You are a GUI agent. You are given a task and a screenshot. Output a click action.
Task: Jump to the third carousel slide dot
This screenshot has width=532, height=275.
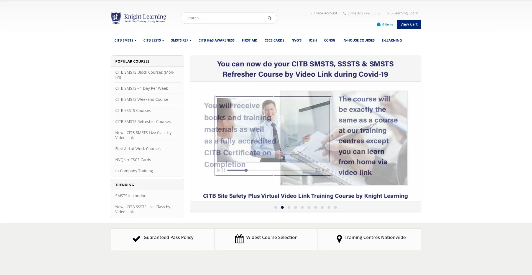(x=289, y=207)
